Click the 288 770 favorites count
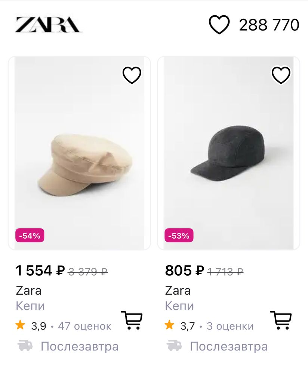This screenshot has height=374, width=308. pyautogui.click(x=269, y=25)
